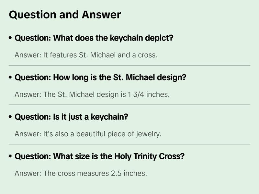Image resolution: width=259 pixels, height=194 pixels.
Task: Click the "Is it just a keychain?" question
Action: click(x=72, y=117)
